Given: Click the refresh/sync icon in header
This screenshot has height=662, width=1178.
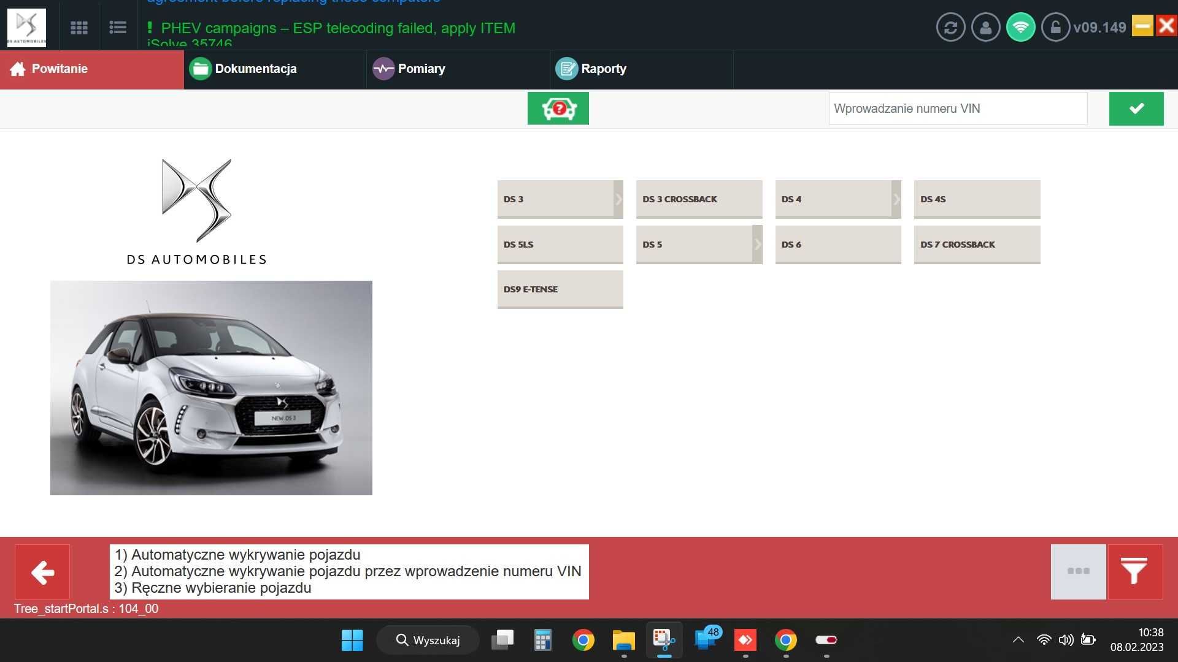Looking at the screenshot, I should pyautogui.click(x=950, y=28).
